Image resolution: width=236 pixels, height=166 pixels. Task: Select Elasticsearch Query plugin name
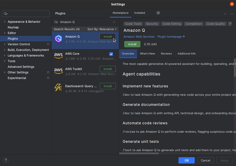tap(81, 86)
